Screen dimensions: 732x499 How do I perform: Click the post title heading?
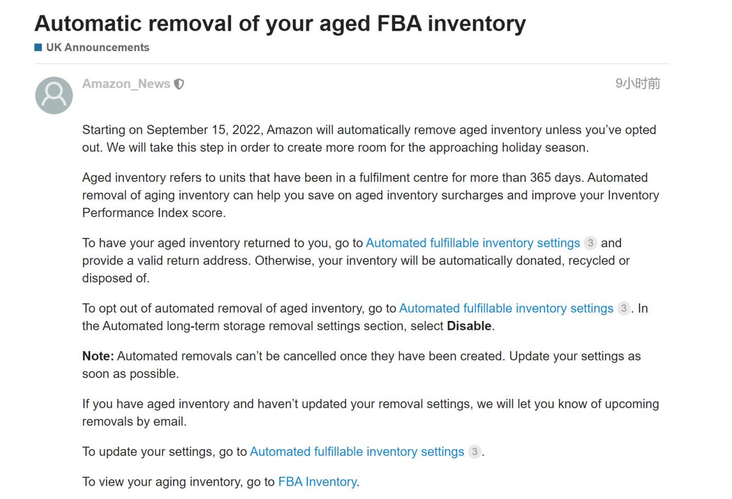pos(280,23)
